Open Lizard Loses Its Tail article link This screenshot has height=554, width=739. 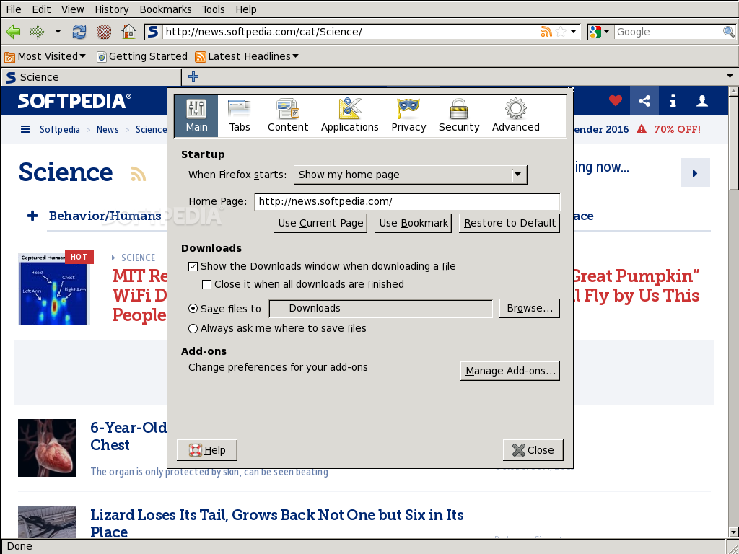[x=277, y=524]
